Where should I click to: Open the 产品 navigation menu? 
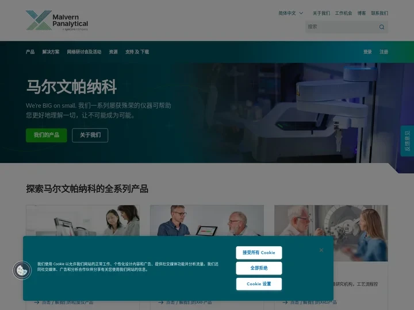[30, 52]
